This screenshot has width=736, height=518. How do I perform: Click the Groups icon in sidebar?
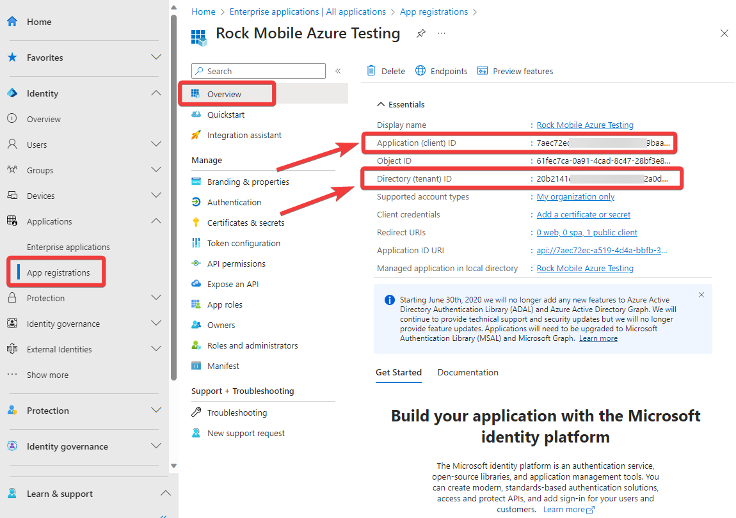coord(12,170)
